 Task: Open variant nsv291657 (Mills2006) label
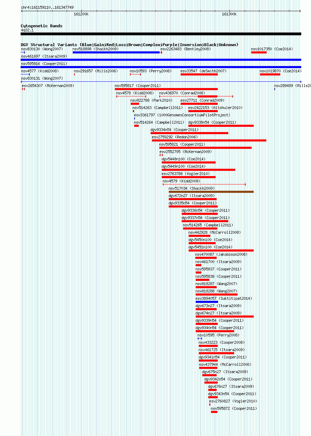96,71
